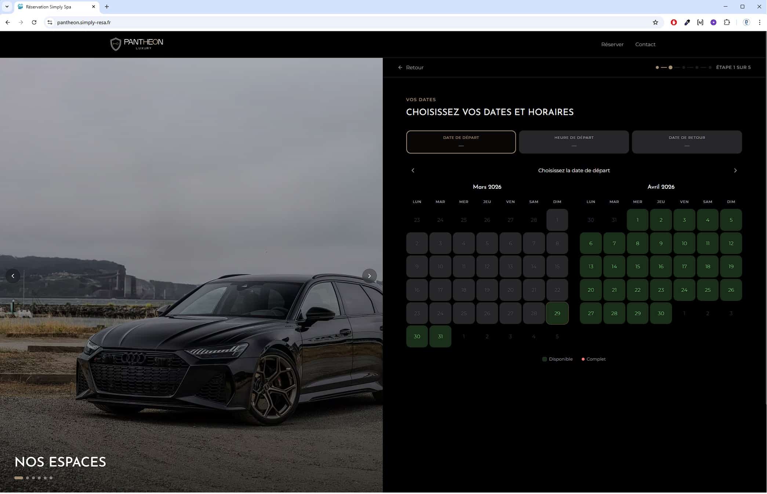View site information icon in address bar
The width and height of the screenshot is (767, 494).
click(x=50, y=22)
